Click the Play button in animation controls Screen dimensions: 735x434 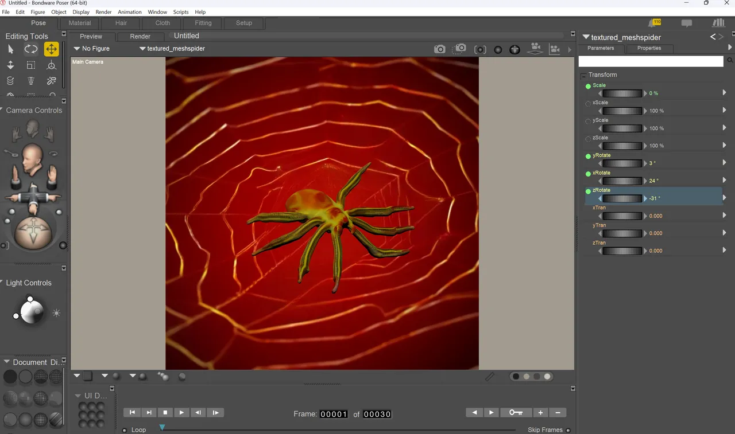(181, 412)
